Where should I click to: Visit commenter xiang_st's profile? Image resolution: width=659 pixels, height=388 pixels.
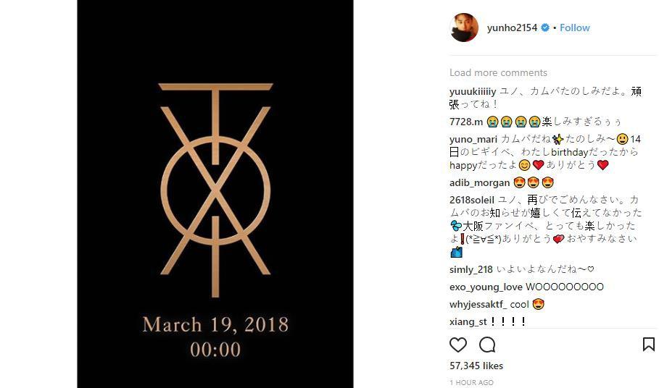(x=468, y=321)
